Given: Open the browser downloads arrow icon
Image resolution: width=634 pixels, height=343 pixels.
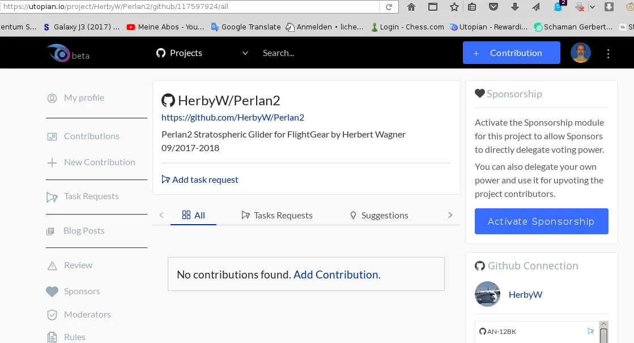Looking at the screenshot, I should point(514,7).
